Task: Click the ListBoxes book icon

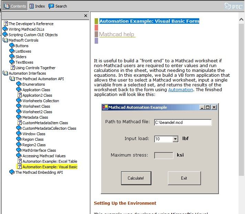Action: (12, 51)
